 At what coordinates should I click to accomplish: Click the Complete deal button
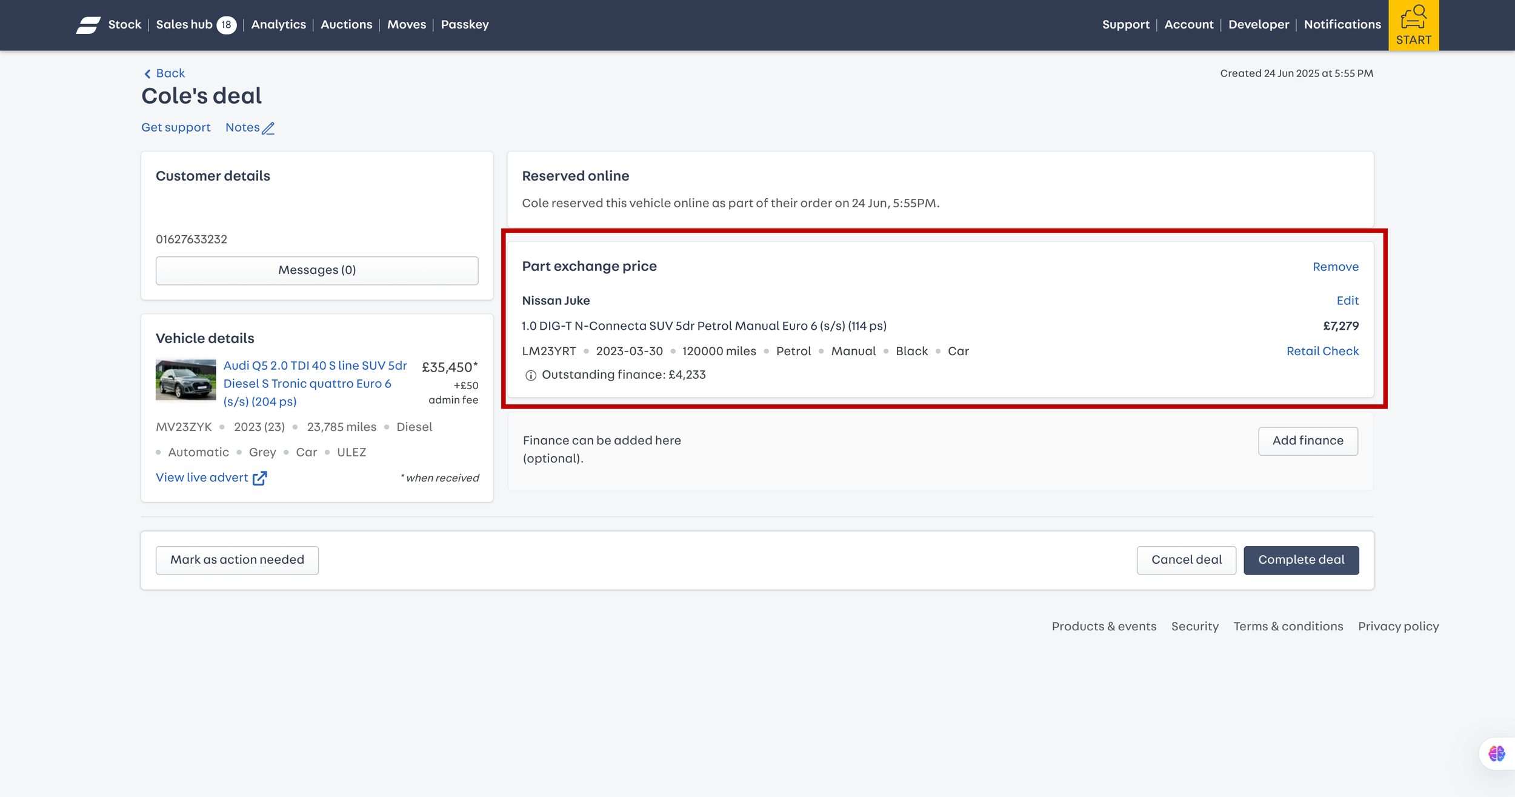1301,560
